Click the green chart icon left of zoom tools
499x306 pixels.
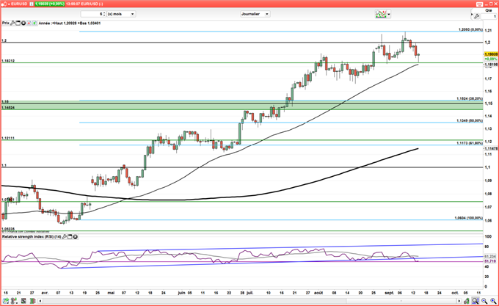tap(466, 301)
